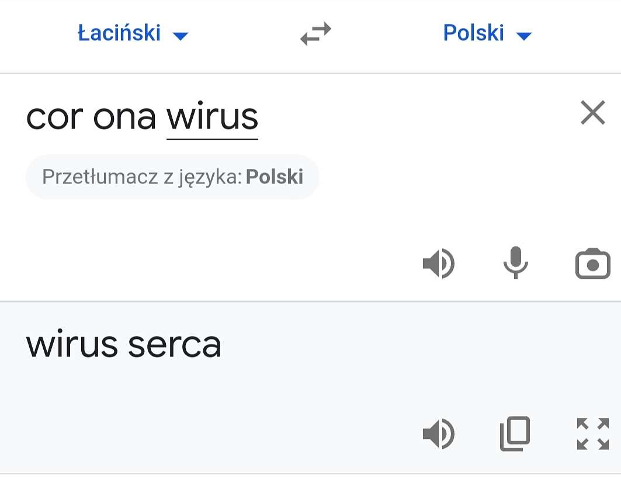Select the bold 'Polski' in the suggestion chip

click(275, 177)
